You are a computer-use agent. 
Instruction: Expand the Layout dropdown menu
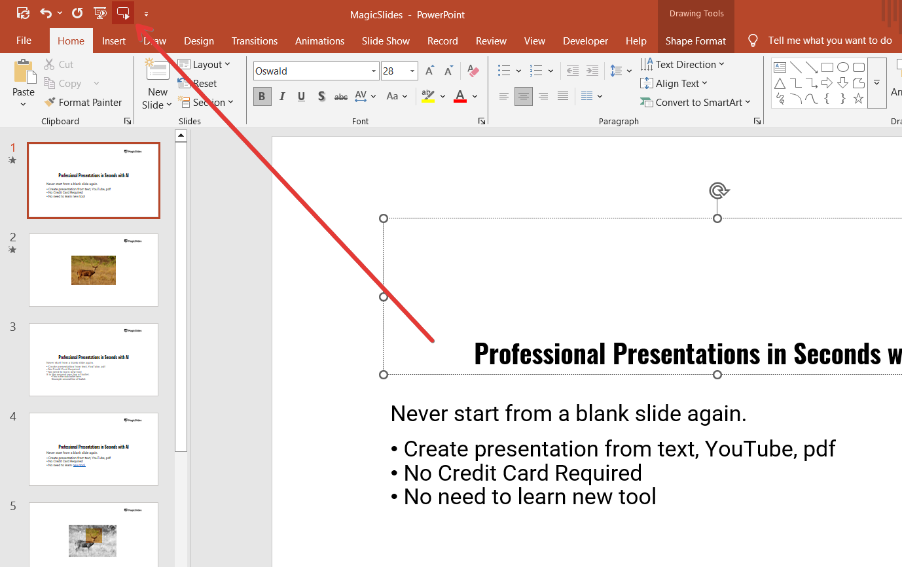click(x=208, y=65)
